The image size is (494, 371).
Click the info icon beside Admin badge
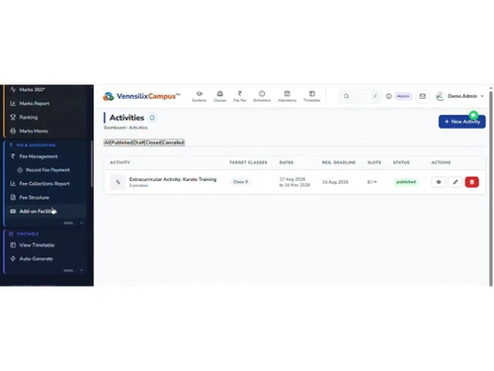pyautogui.click(x=388, y=96)
